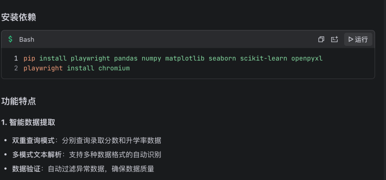The height and width of the screenshot is (180, 386).
Task: Click scikit-learn in the pip command
Action: [x=263, y=58]
